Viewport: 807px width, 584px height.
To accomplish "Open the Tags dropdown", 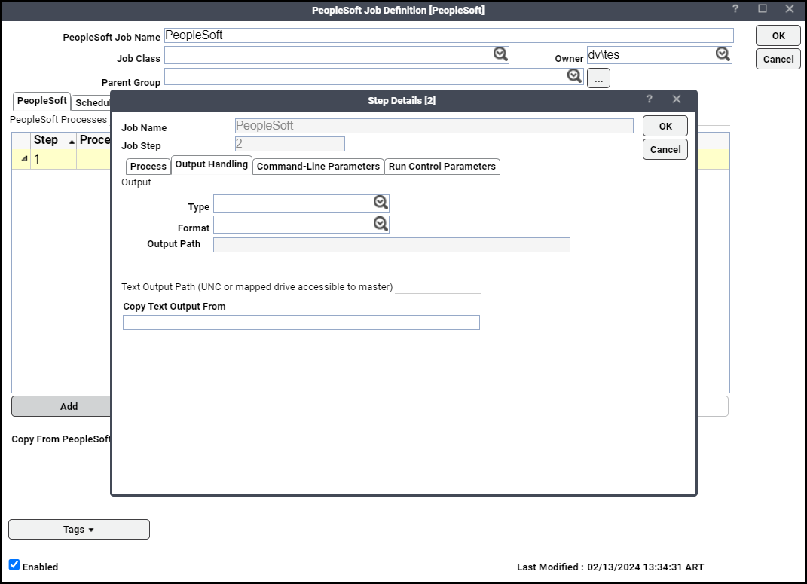I will [79, 530].
